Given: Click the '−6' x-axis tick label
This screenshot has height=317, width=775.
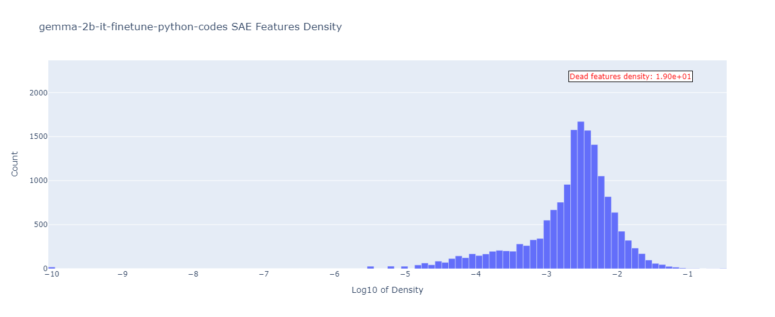Looking at the screenshot, I should pos(335,275).
